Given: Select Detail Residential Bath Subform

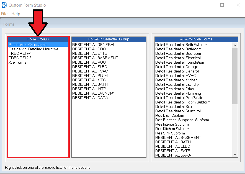Looking at the screenshot, I should pos(194,45).
